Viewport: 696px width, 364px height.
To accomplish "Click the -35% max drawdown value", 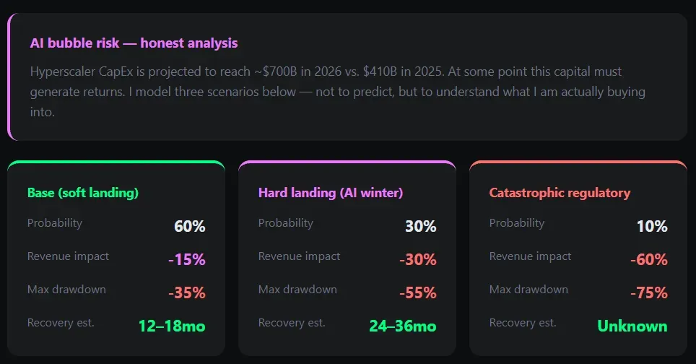I will [187, 292].
